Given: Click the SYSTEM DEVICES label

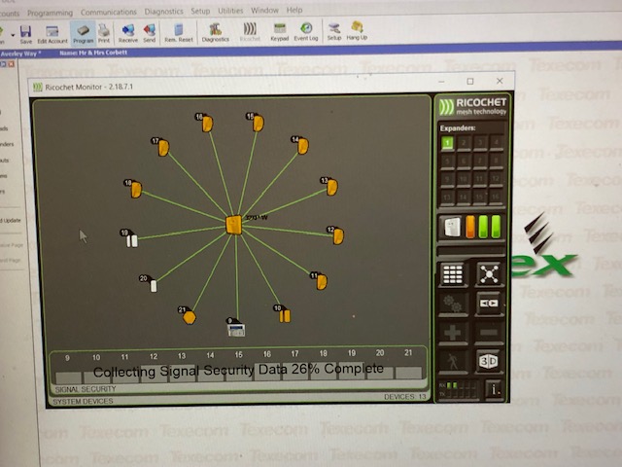Looking at the screenshot, I should [83, 402].
